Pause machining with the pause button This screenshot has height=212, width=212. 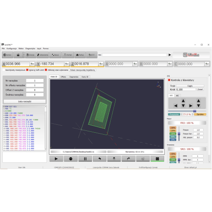point(85,159)
